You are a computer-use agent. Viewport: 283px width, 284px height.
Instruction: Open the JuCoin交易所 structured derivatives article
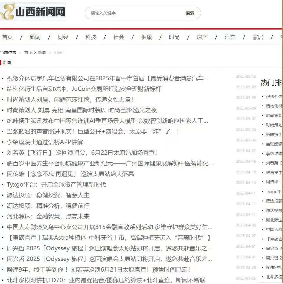(x=84, y=89)
